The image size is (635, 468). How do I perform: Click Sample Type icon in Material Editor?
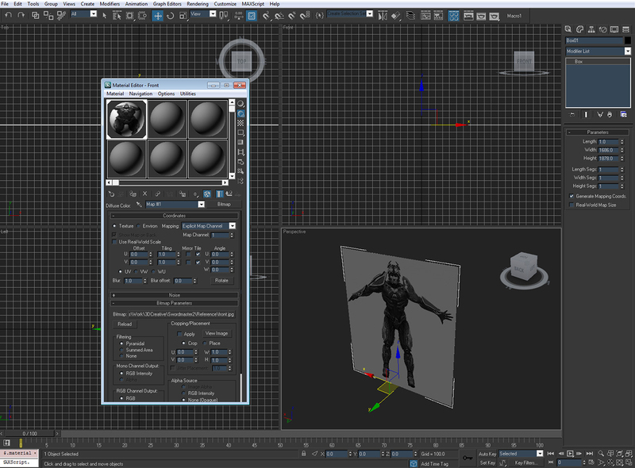click(241, 104)
